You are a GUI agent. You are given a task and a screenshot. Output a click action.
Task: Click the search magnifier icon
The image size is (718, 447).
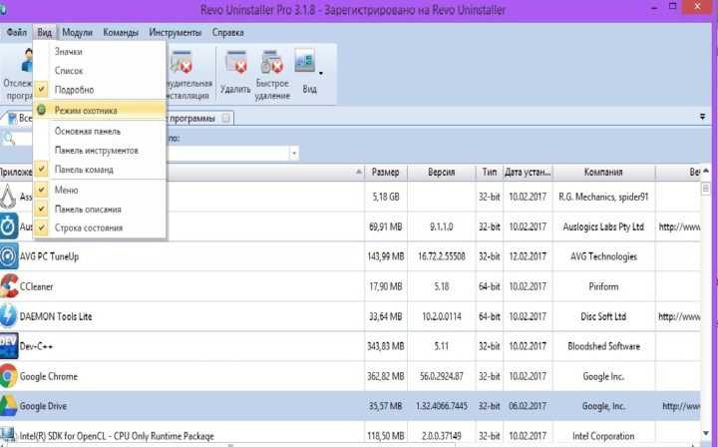click(x=9, y=138)
